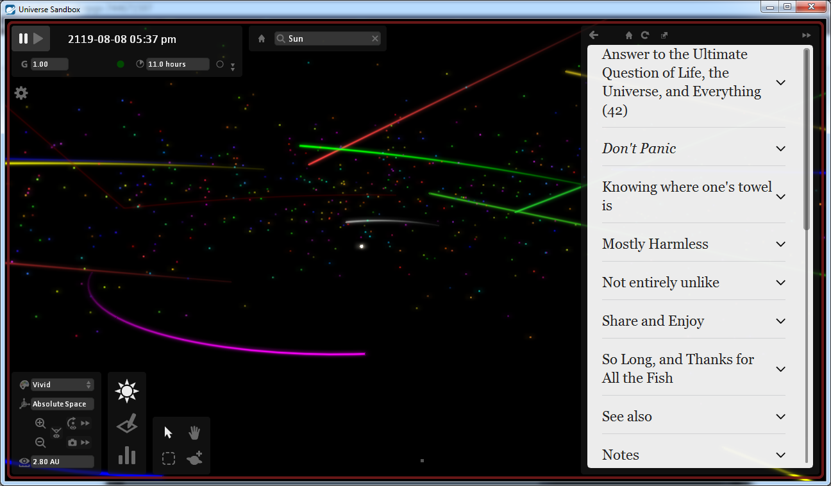Reload the side panel page
This screenshot has height=486, width=831.
tap(645, 35)
